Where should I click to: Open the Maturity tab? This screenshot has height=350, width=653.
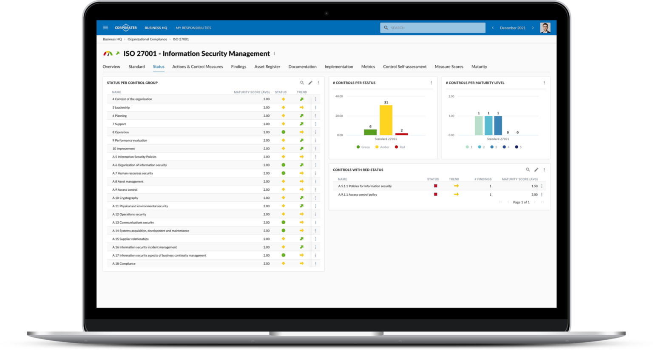479,67
